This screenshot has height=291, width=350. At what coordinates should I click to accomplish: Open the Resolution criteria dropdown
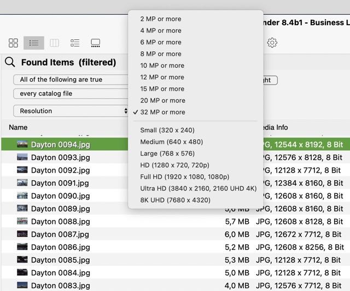pos(71,111)
